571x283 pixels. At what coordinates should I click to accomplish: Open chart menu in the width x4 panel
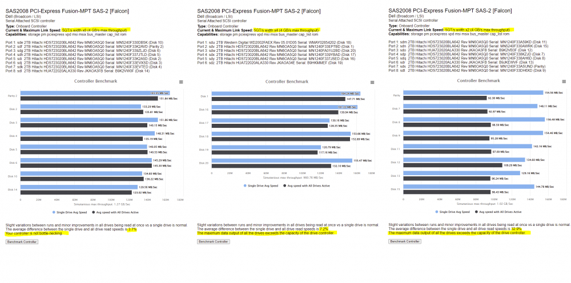pyautogui.click(x=372, y=83)
